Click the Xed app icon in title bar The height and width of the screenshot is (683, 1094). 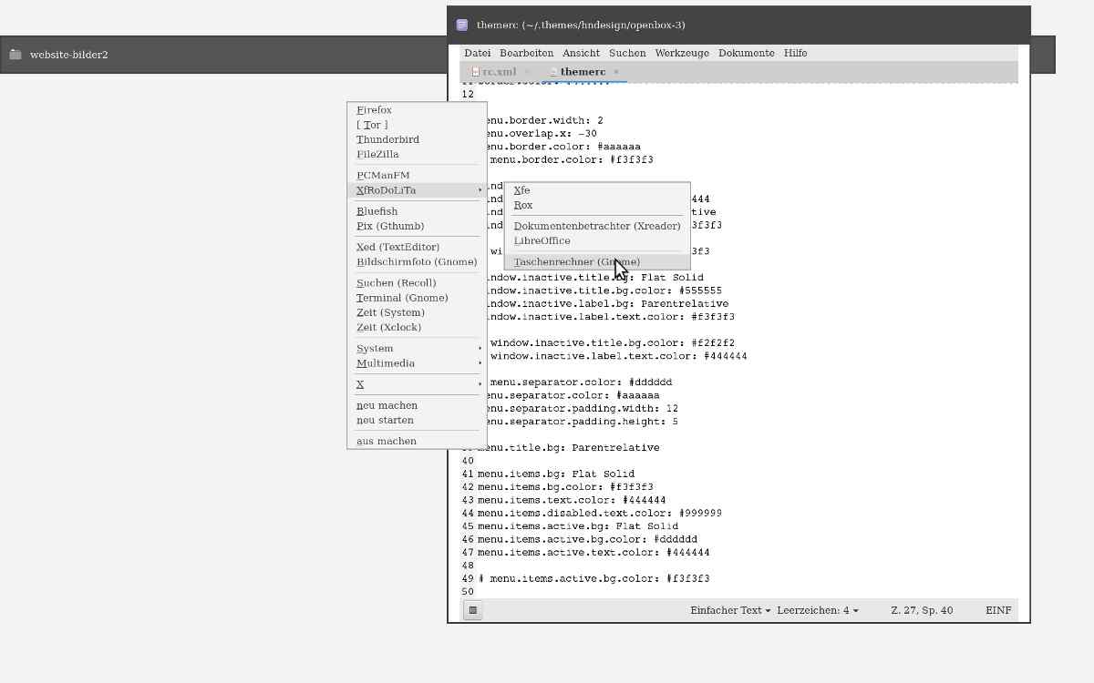pyautogui.click(x=462, y=25)
